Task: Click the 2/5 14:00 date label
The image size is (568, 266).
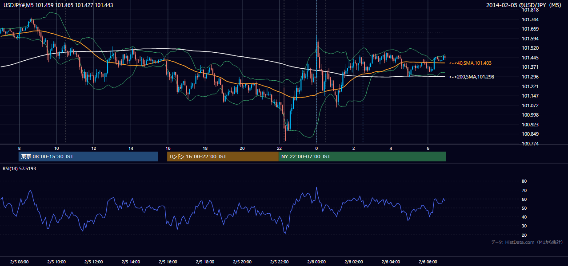Action: [131, 262]
